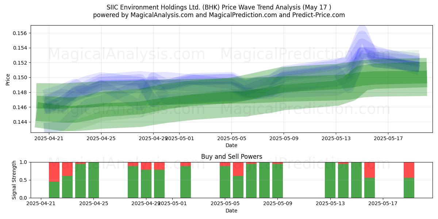Click the 'Buy and Sell Powers' subplot title
This screenshot has width=438, height=219.
click(231, 157)
